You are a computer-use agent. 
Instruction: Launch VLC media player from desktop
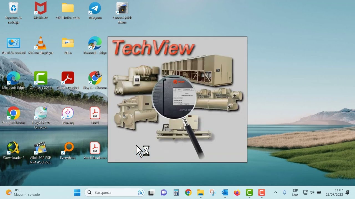pyautogui.click(x=40, y=46)
